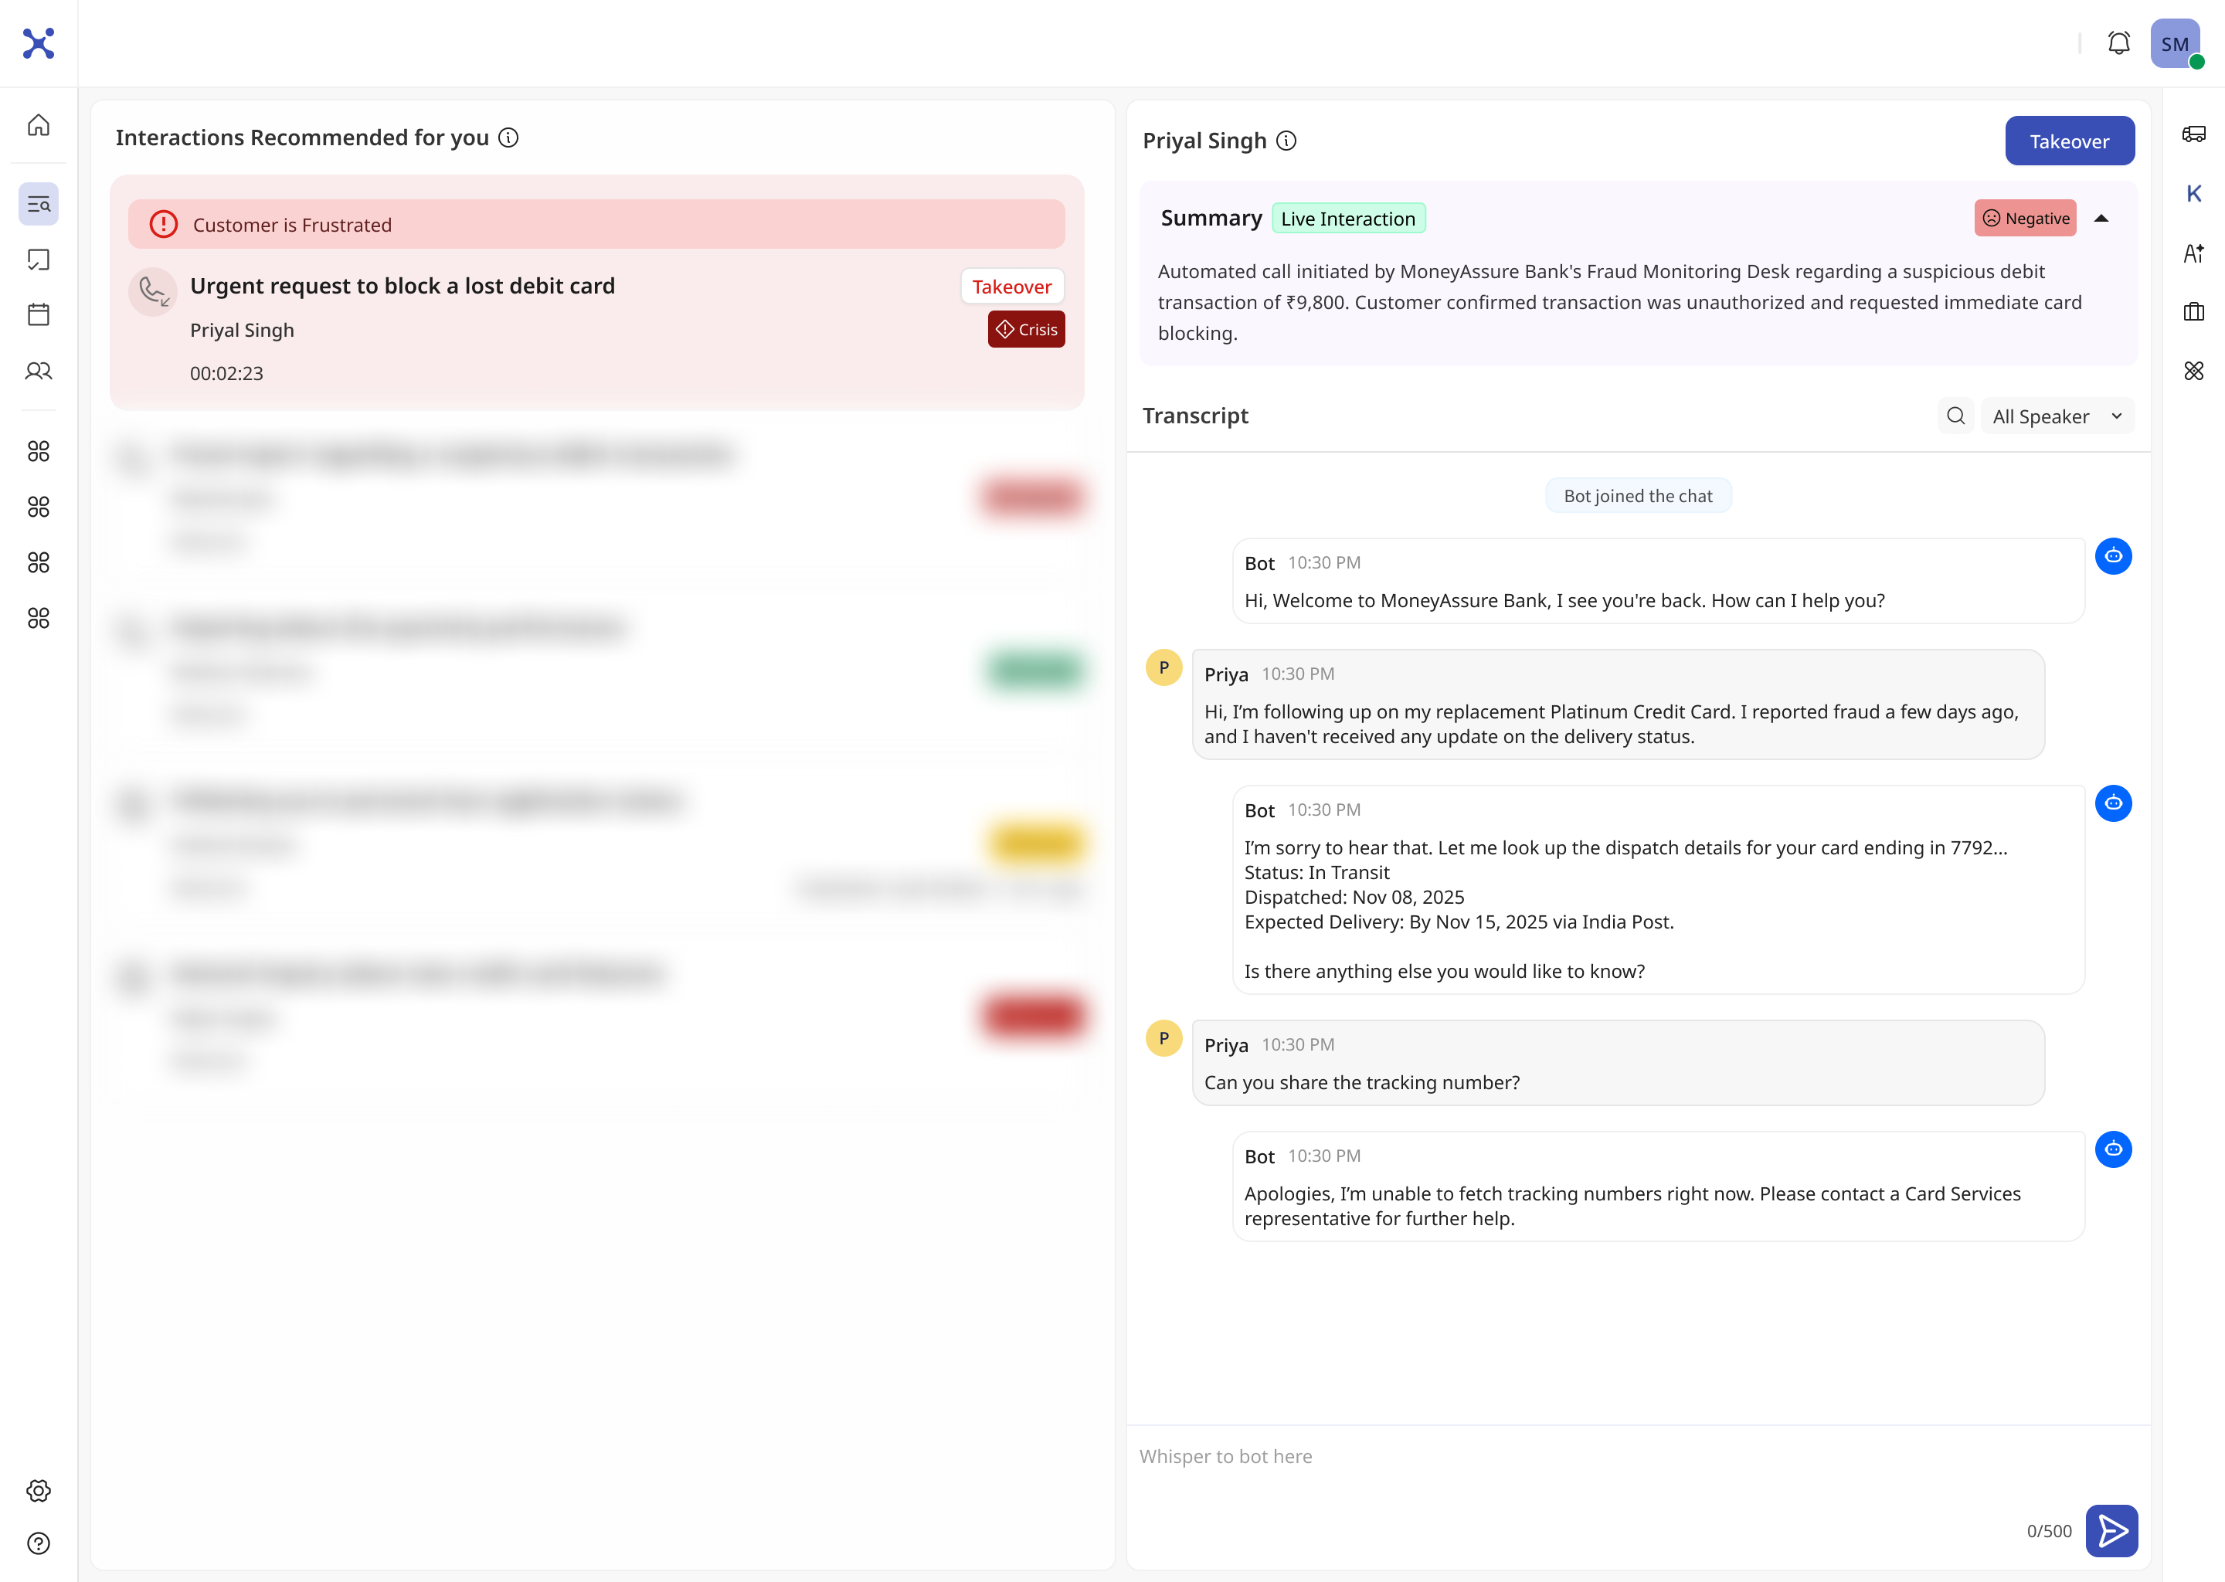This screenshot has height=1582, width=2225.
Task: Click the 00:02:23 call timer
Action: tap(226, 373)
